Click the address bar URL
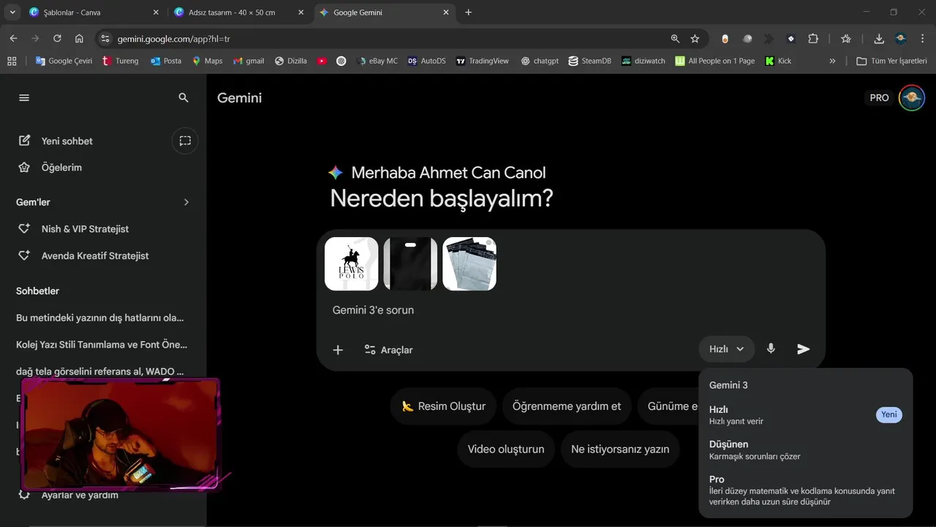This screenshot has width=936, height=527. point(173,39)
